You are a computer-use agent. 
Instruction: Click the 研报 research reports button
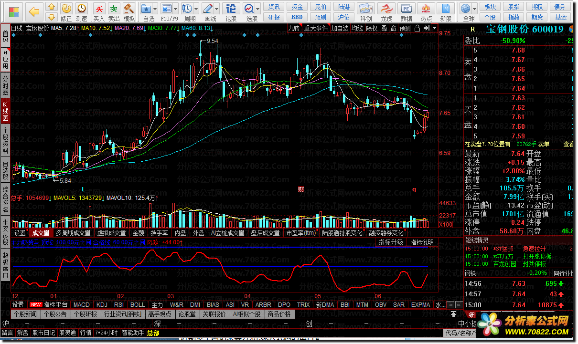pyautogui.click(x=274, y=17)
